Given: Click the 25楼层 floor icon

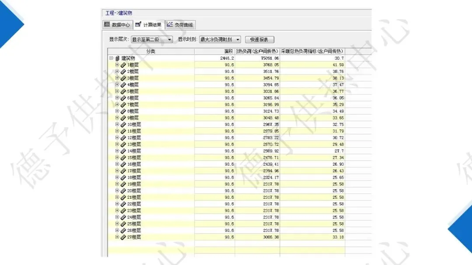Looking at the screenshot, I should point(123,224).
